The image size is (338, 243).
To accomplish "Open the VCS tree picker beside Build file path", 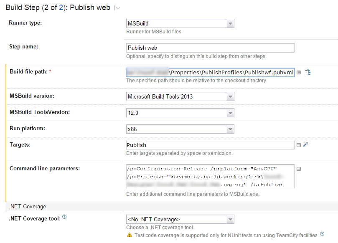I will (308, 72).
